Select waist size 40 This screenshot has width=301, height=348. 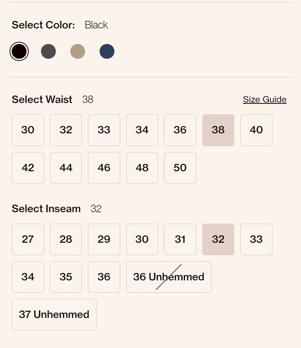click(256, 130)
